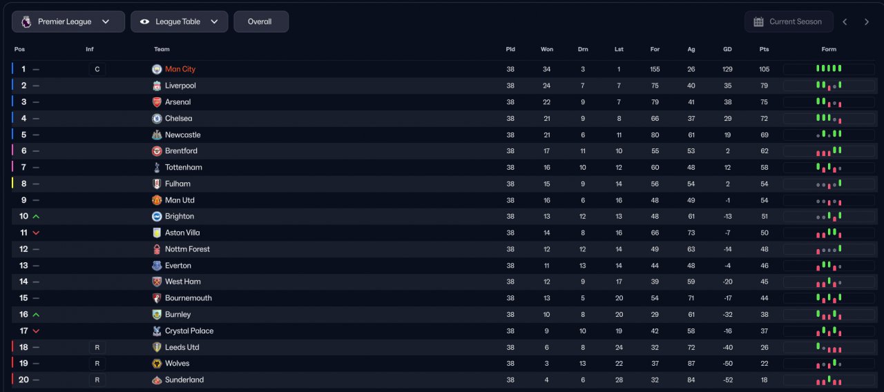
Task: Click the Overall filter button
Action: [260, 21]
